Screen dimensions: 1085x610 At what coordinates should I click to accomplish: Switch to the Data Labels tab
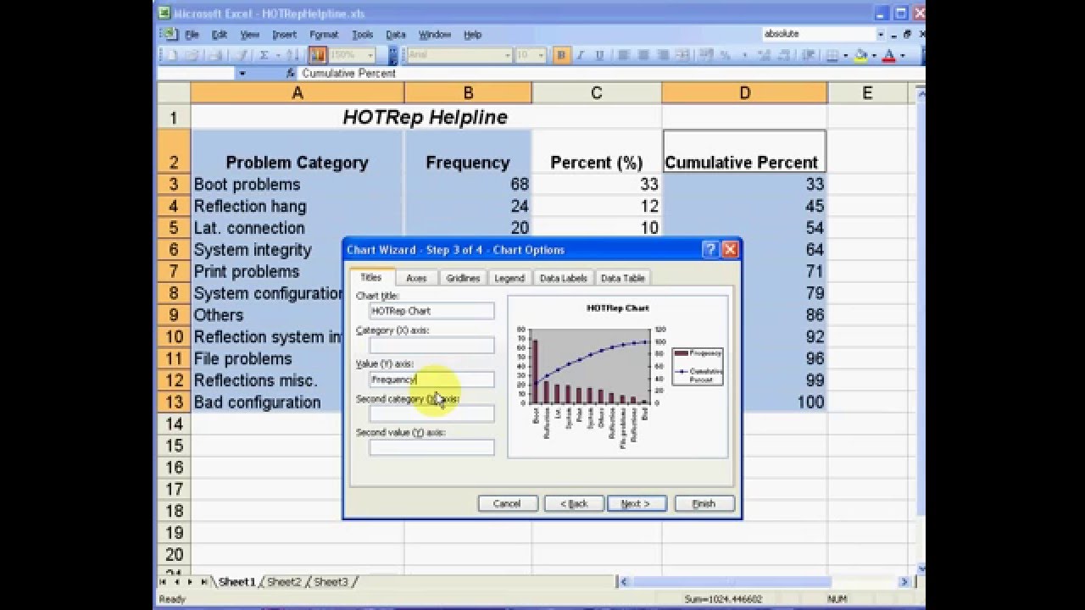pyautogui.click(x=563, y=278)
